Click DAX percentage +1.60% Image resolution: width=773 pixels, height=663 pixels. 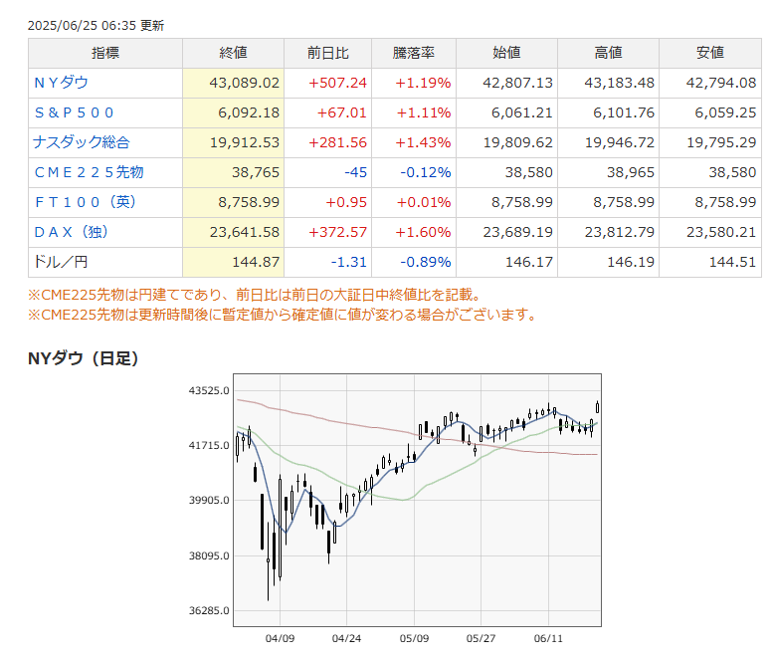pyautogui.click(x=423, y=232)
